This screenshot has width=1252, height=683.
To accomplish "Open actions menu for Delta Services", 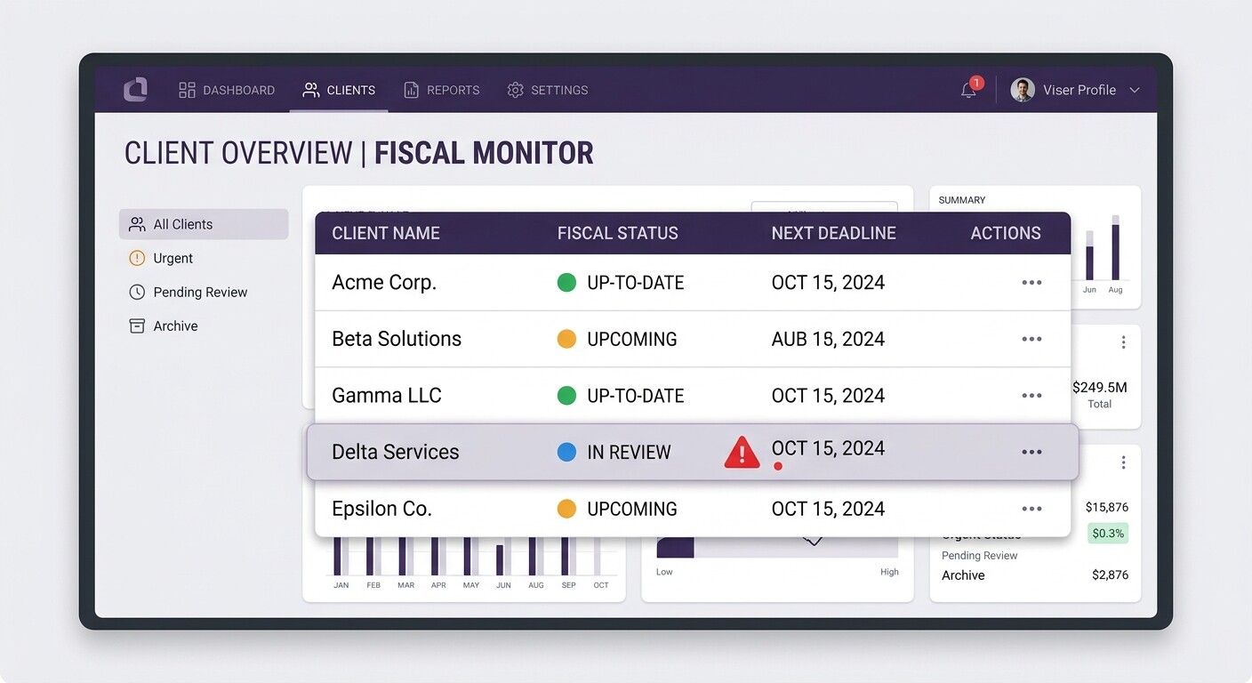I will pos(1031,452).
